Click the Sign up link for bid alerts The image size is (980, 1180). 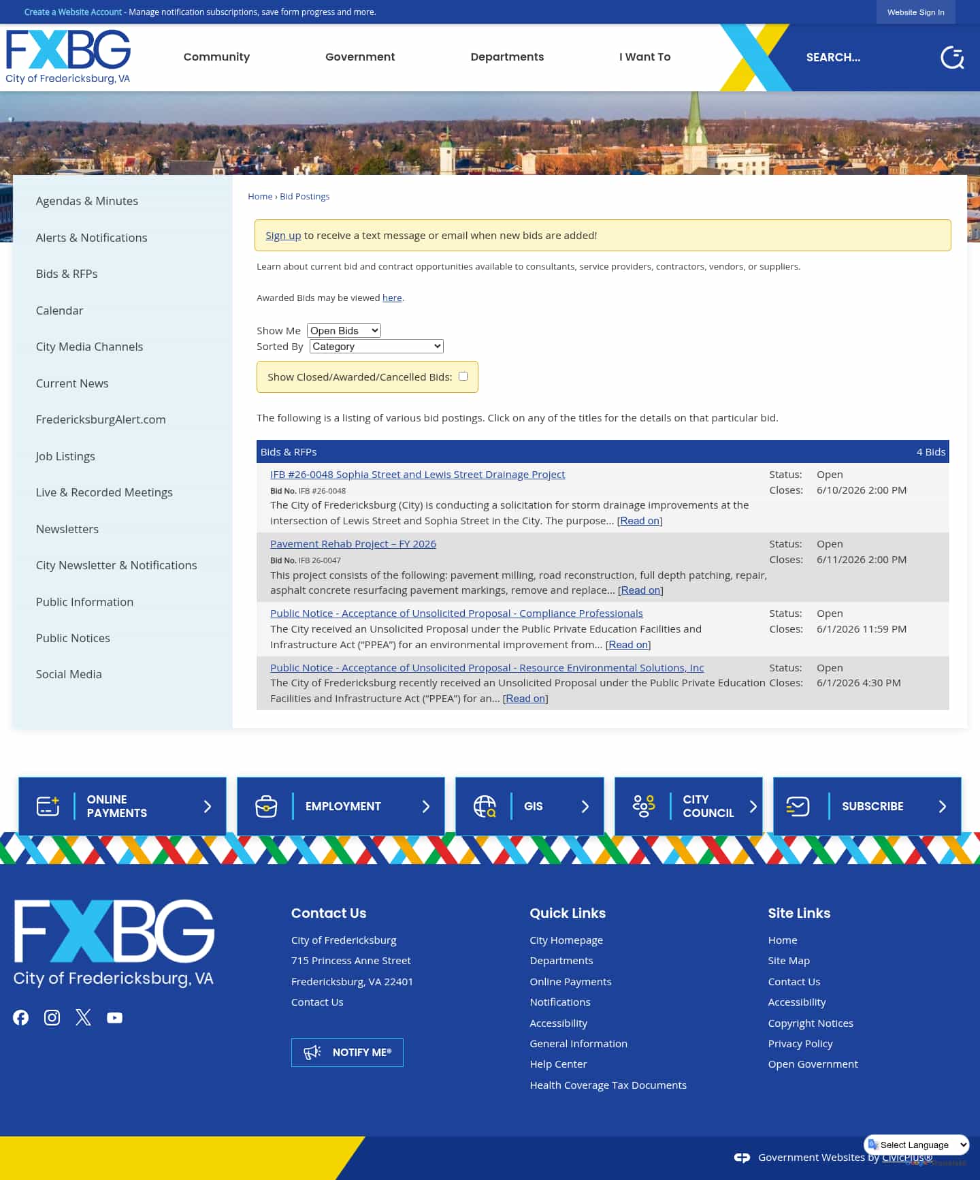[283, 236]
